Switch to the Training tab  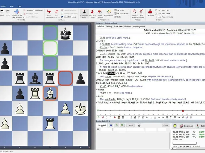[x=109, y=26]
